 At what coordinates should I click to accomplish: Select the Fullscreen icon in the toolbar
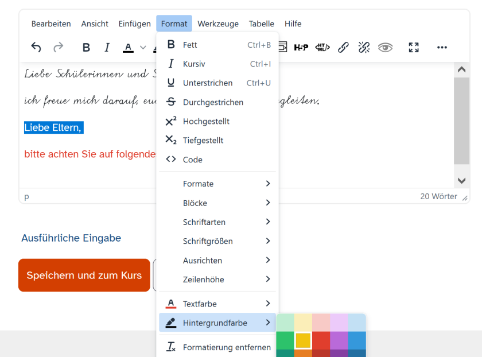pos(414,48)
